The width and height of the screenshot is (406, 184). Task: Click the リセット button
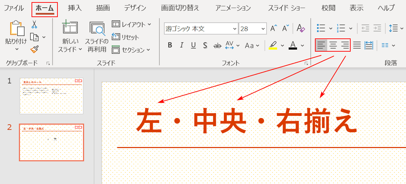pos(125,37)
